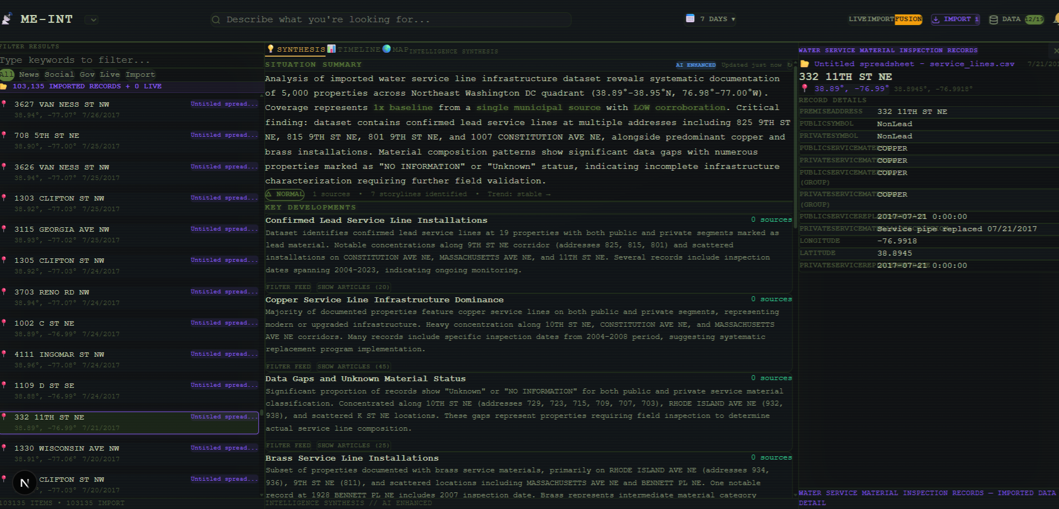Image resolution: width=1059 pixels, height=509 pixels.
Task: Select the Gov filter tab
Action: coord(87,74)
